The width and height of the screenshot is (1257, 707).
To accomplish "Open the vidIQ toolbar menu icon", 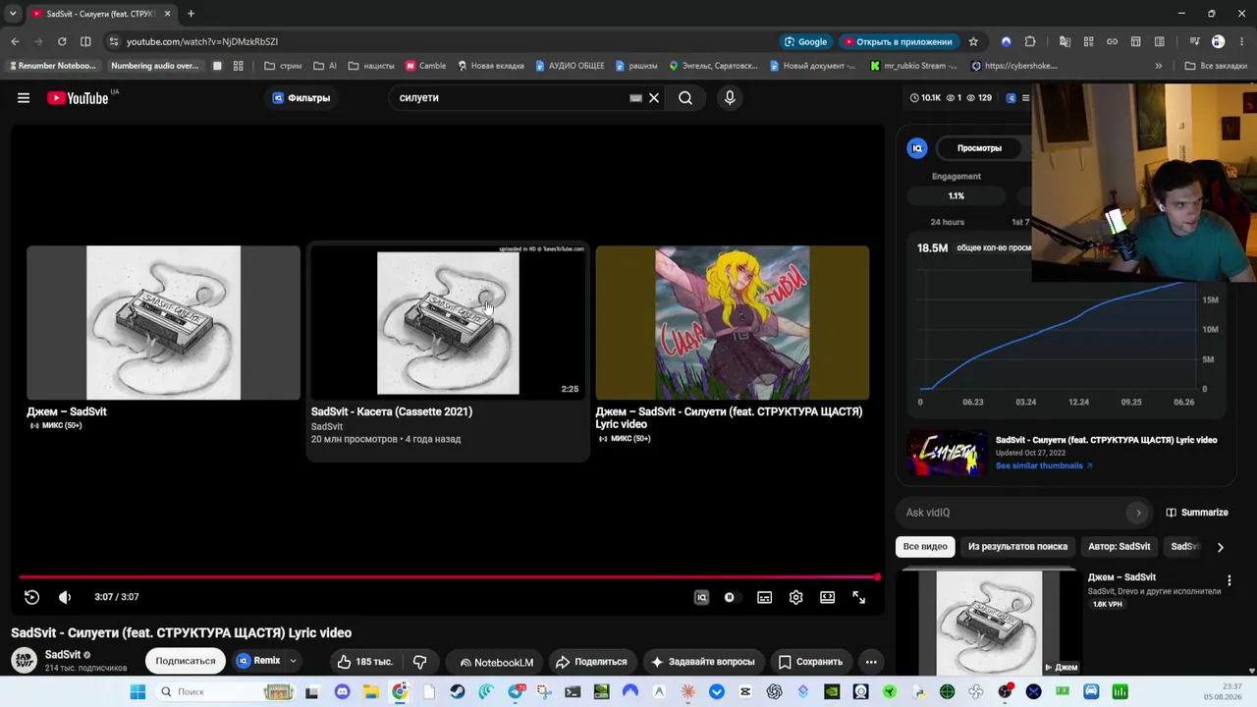I will [1025, 98].
